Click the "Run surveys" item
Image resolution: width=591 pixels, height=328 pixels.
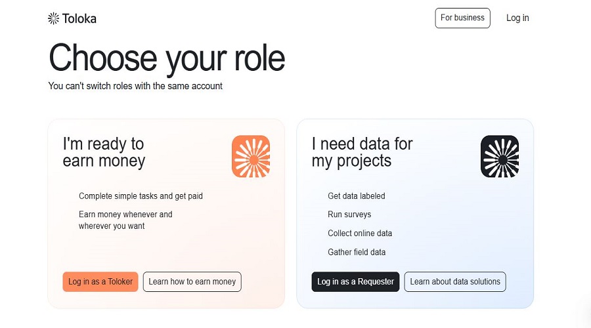349,215
